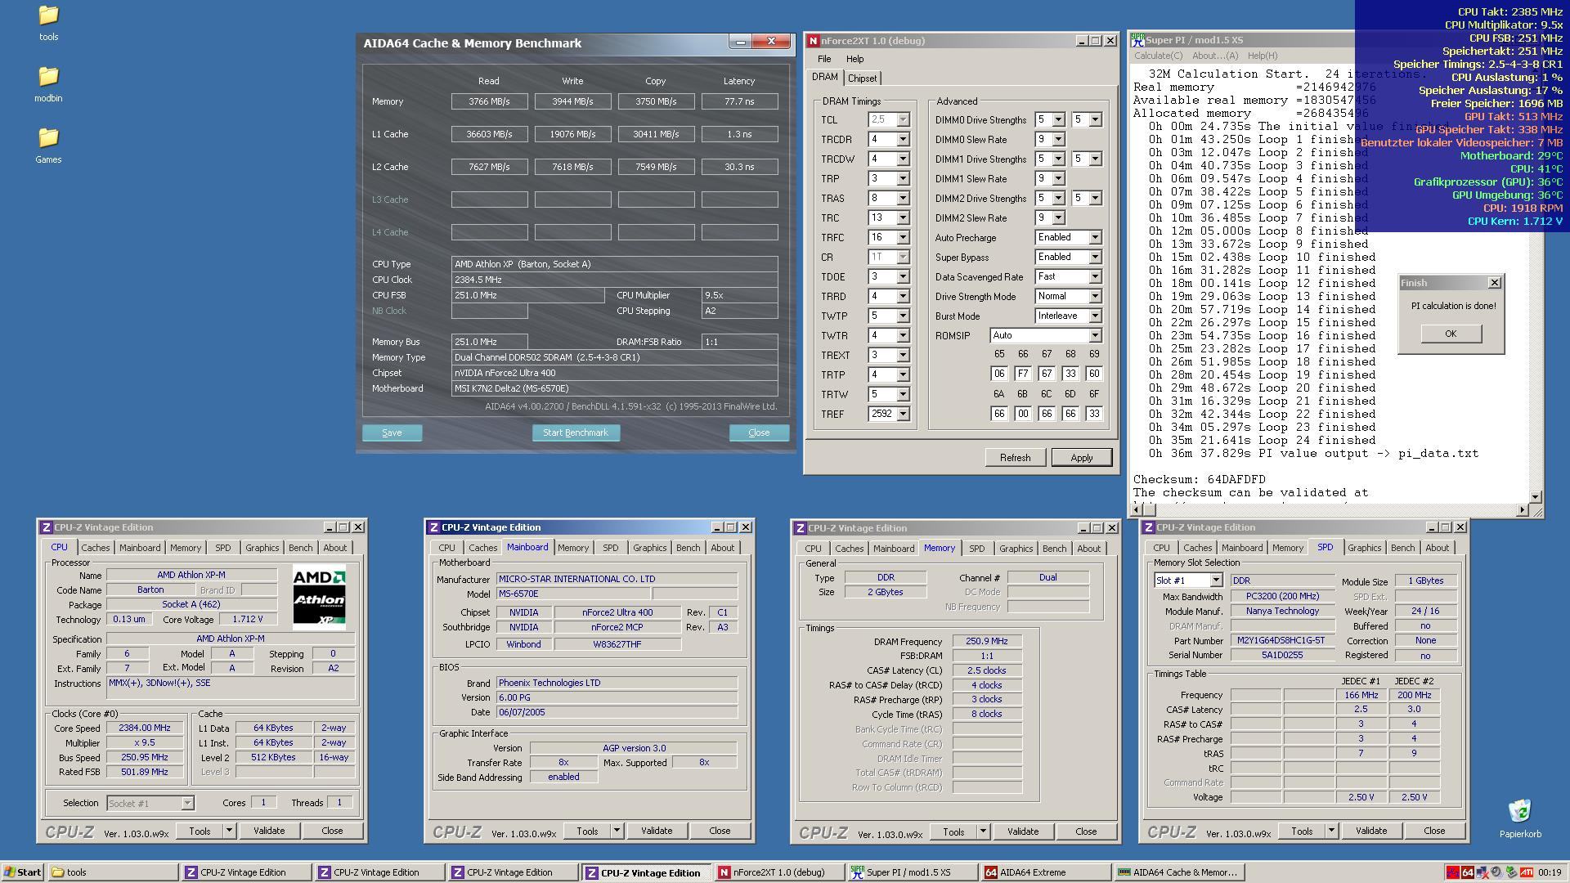Screen dimensions: 1570x883
Task: Click Super PI horizontal scrollbar right arrow
Action: coord(1523,509)
